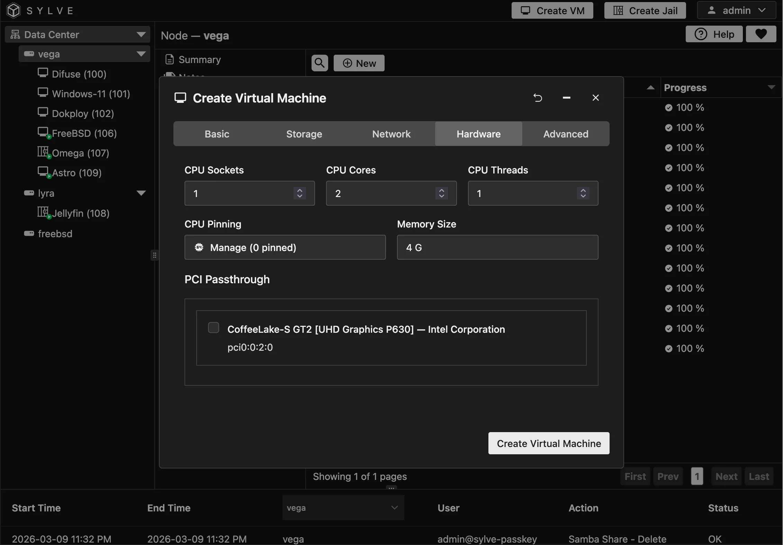Image resolution: width=783 pixels, height=545 pixels.
Task: Click the reset arrow icon in dialog header
Action: click(x=538, y=98)
